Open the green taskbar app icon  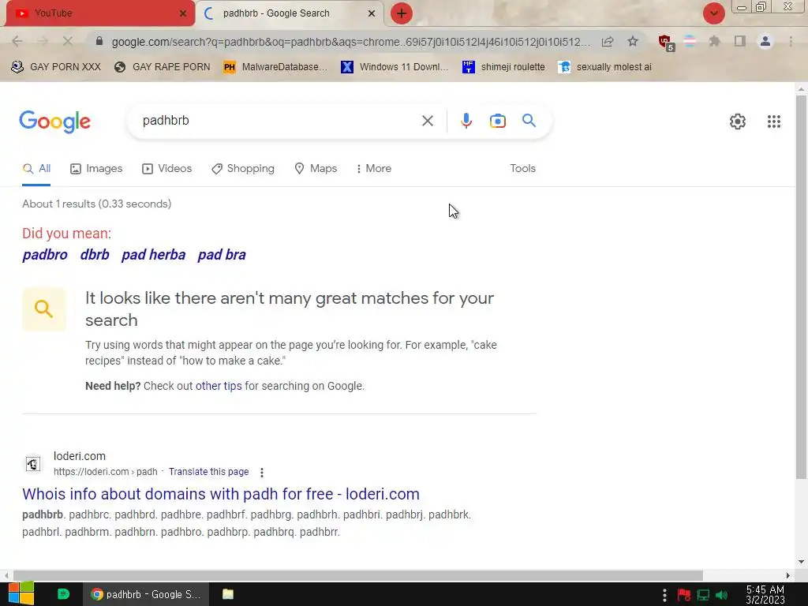click(x=63, y=594)
